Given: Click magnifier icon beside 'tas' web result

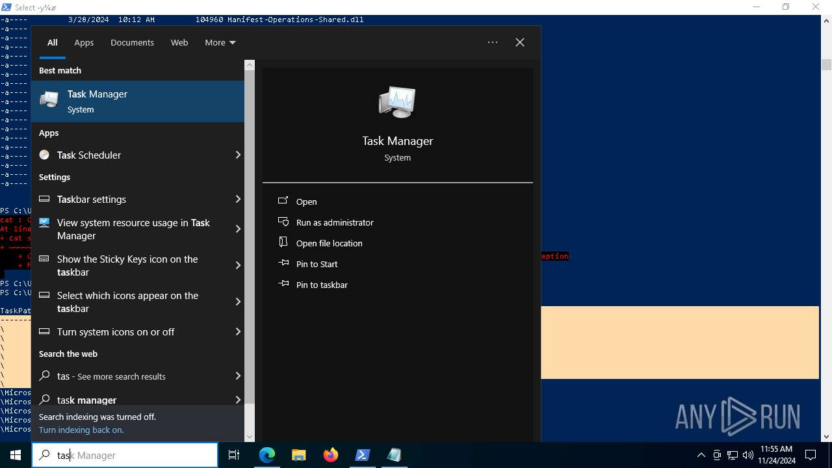Looking at the screenshot, I should (45, 376).
